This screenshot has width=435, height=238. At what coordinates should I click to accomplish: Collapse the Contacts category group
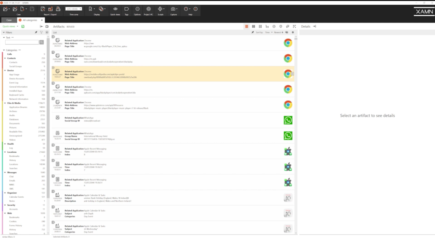click(x=5, y=58)
